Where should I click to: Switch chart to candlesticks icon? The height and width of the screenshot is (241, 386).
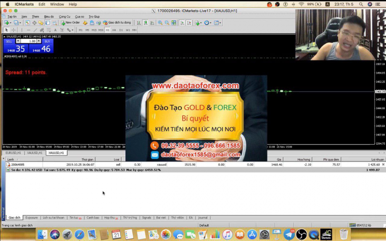[x=146, y=23]
